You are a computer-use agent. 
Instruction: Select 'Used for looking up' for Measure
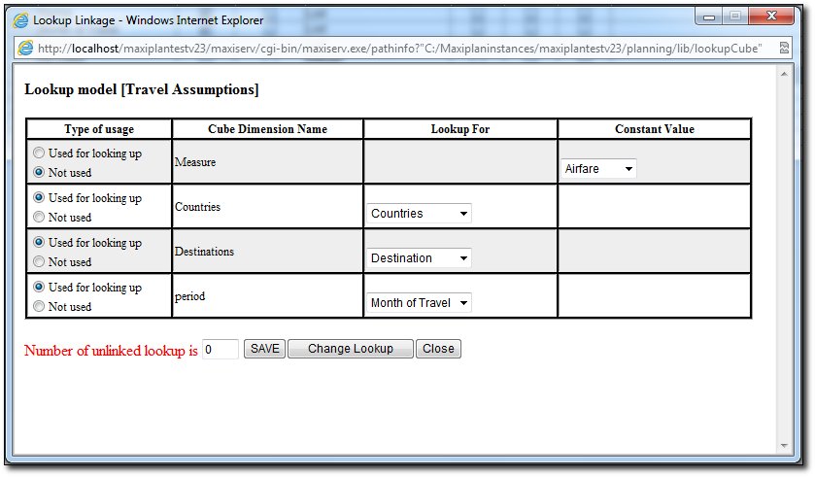(39, 153)
